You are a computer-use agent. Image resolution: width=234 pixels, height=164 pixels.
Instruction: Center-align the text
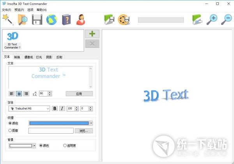click(x=19, y=93)
